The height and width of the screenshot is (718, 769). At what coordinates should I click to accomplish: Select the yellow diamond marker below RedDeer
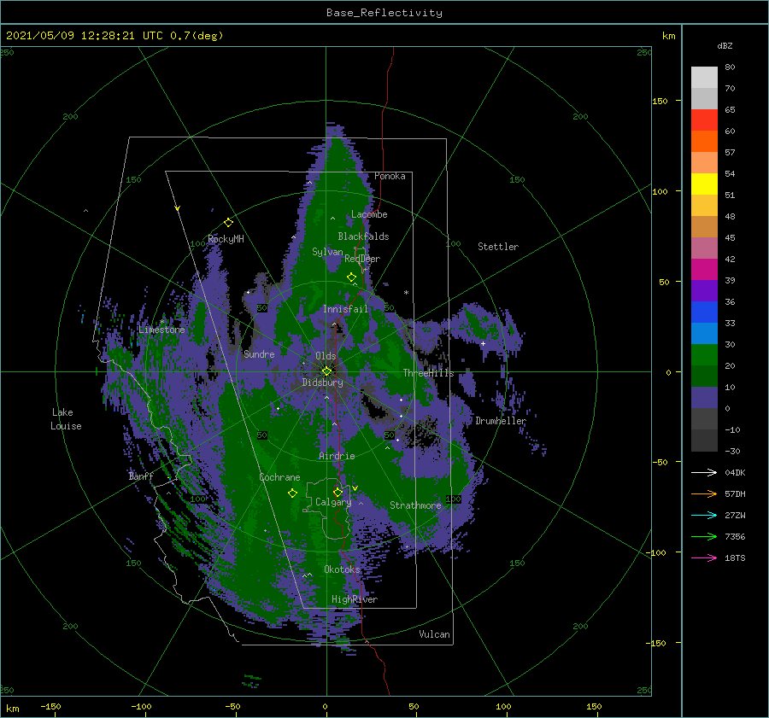351,277
